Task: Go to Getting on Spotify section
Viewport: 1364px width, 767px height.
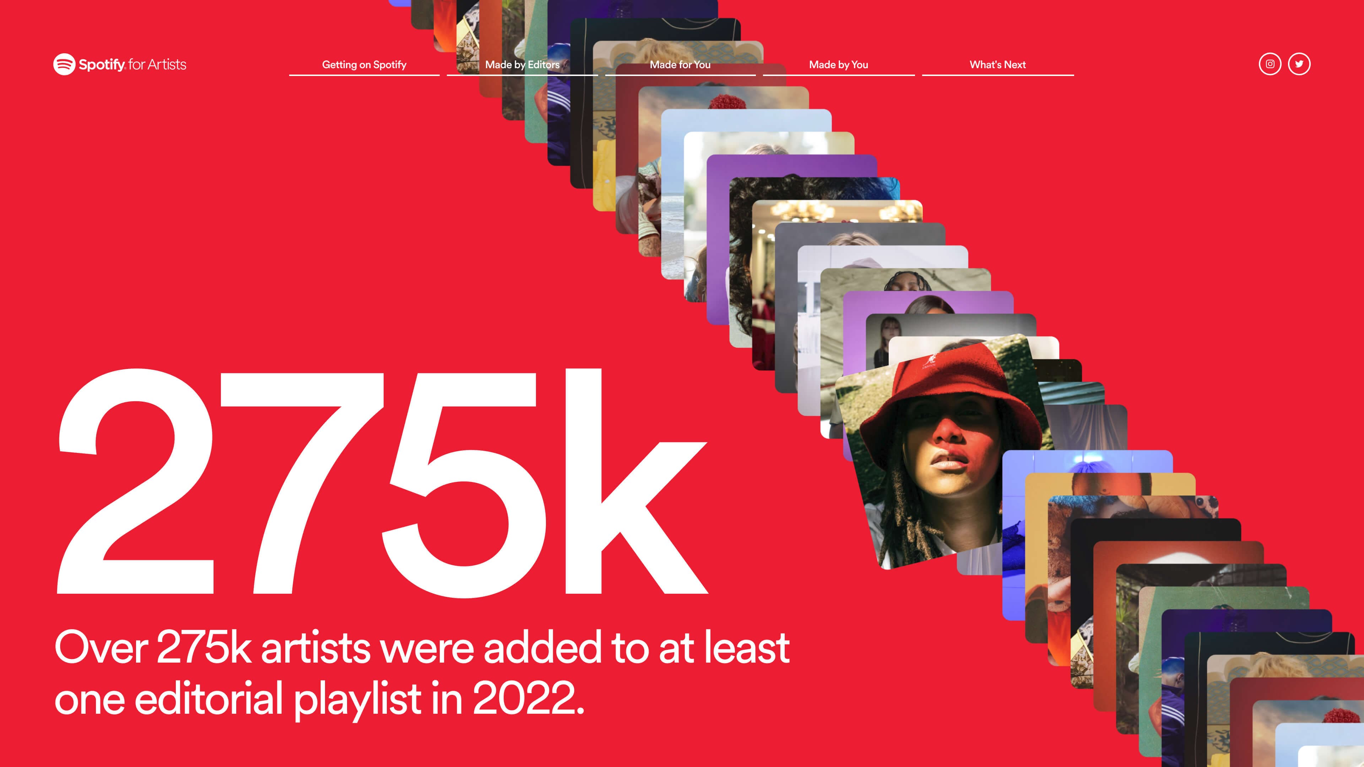Action: (364, 65)
